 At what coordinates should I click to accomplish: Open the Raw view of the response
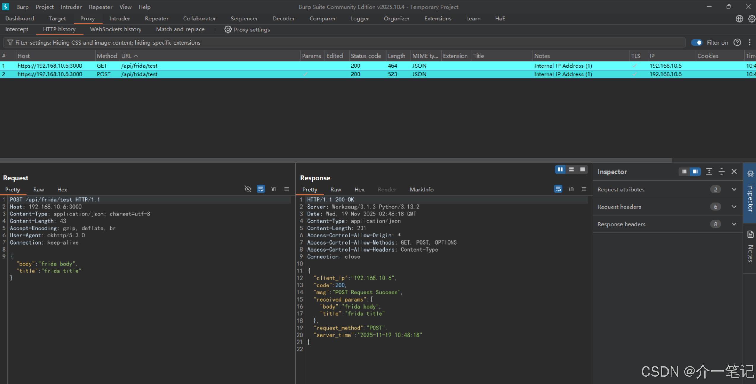(x=335, y=189)
